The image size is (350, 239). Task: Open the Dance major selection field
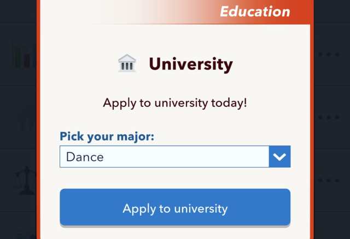164,157
